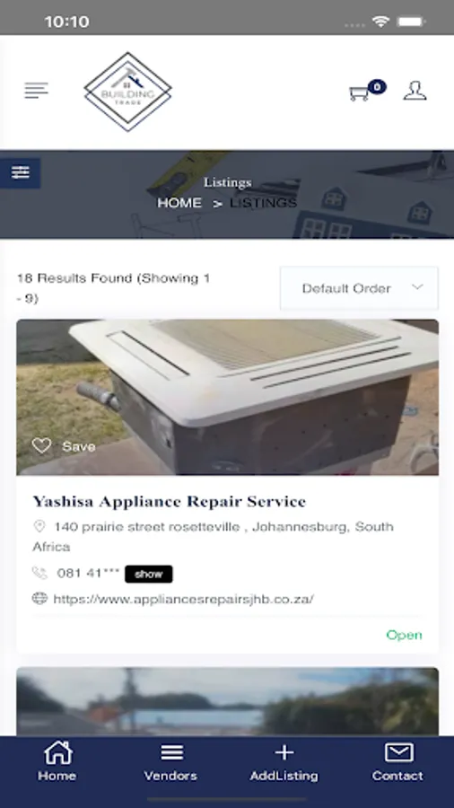
Task: Reveal phone number with show button
Action: pos(149,574)
